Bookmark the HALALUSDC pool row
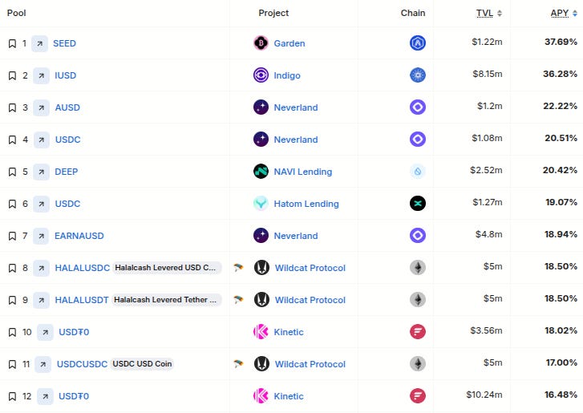This screenshot has height=413, width=583. tap(12, 268)
